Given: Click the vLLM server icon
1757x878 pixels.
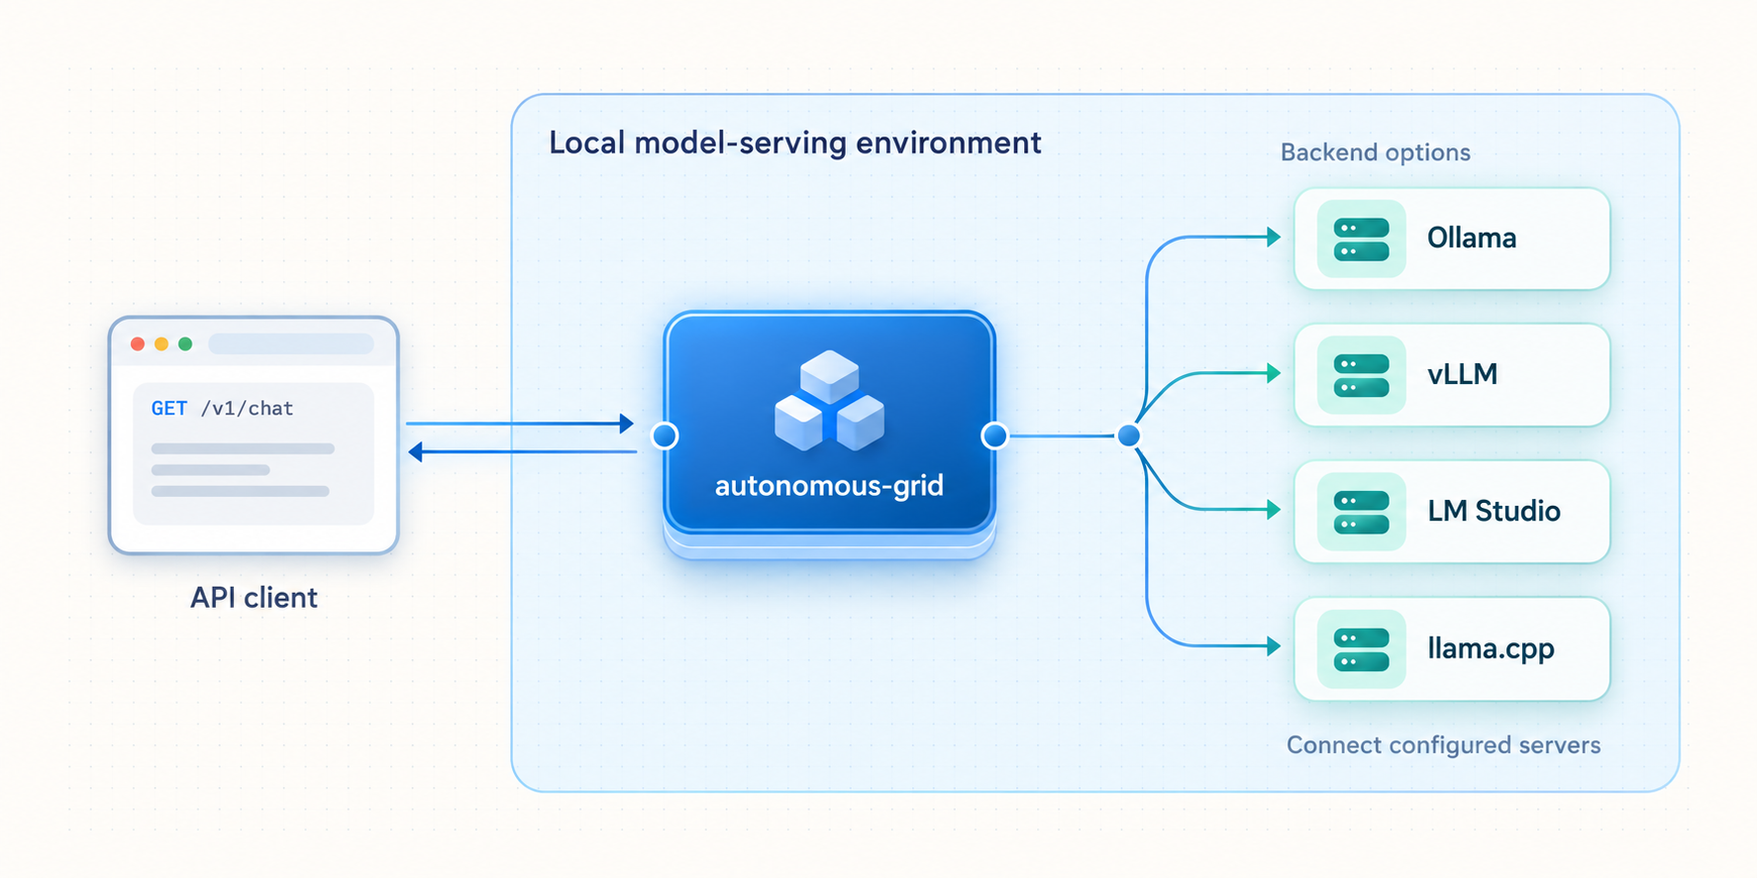Looking at the screenshot, I should pyautogui.click(x=1361, y=375).
